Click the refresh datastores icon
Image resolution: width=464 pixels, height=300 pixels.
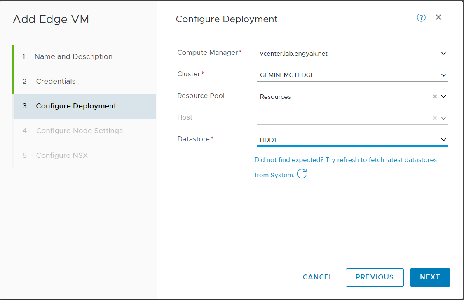point(302,174)
